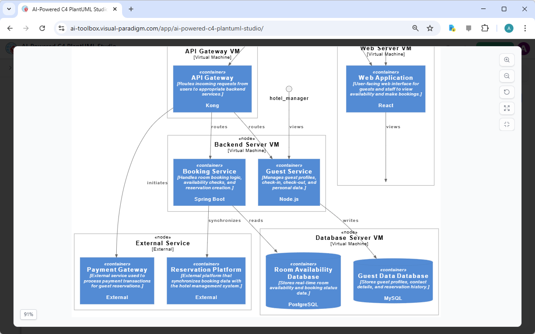Select the Guest Data Database shape
Image resolution: width=535 pixels, height=334 pixels.
coord(393,280)
